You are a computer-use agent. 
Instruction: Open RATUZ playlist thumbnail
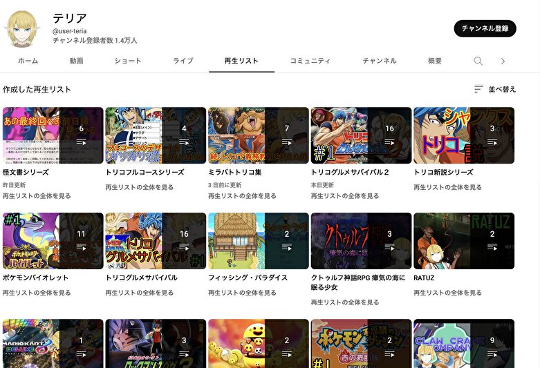tap(464, 241)
